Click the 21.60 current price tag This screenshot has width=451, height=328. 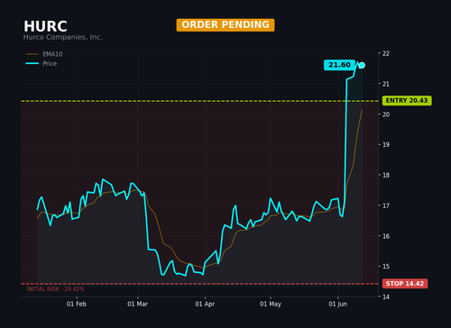pos(339,65)
